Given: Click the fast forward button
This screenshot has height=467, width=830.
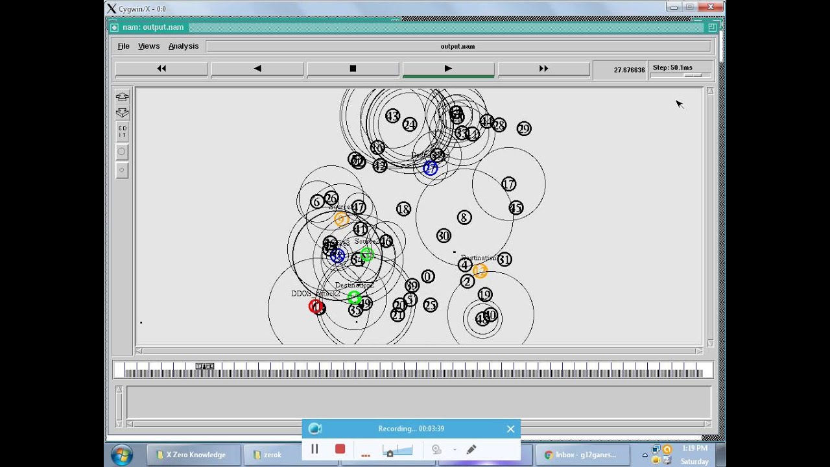Looking at the screenshot, I should click(x=543, y=69).
